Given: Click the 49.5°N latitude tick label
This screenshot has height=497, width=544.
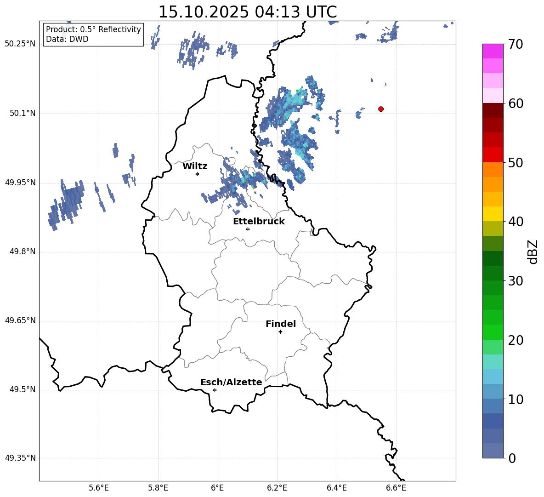Looking at the screenshot, I should point(23,389).
